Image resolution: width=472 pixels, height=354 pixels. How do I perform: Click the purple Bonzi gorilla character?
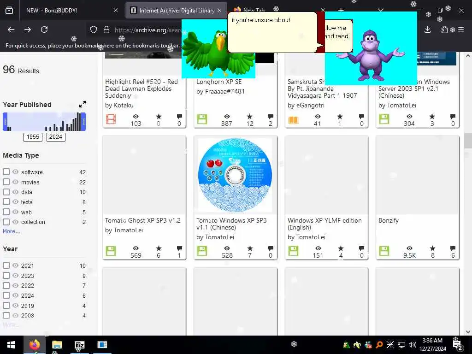(x=371, y=56)
